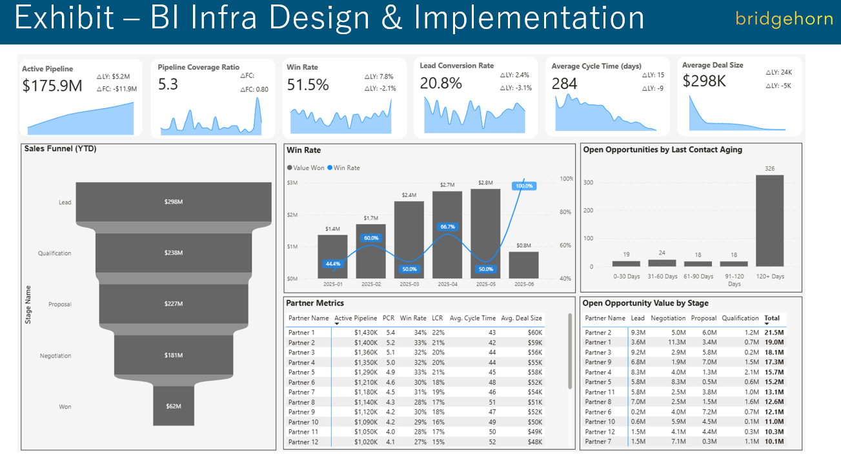Click the Total column header
This screenshot has width=841, height=455.
[772, 318]
